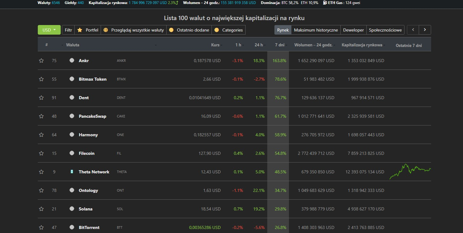Viewport: 463px width, 233px height.
Task: Show Ostatnio dodane coins
Action: (189, 30)
